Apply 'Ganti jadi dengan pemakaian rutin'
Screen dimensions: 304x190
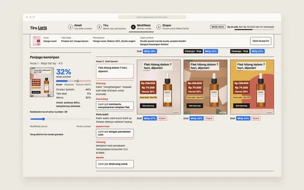(x=115, y=133)
